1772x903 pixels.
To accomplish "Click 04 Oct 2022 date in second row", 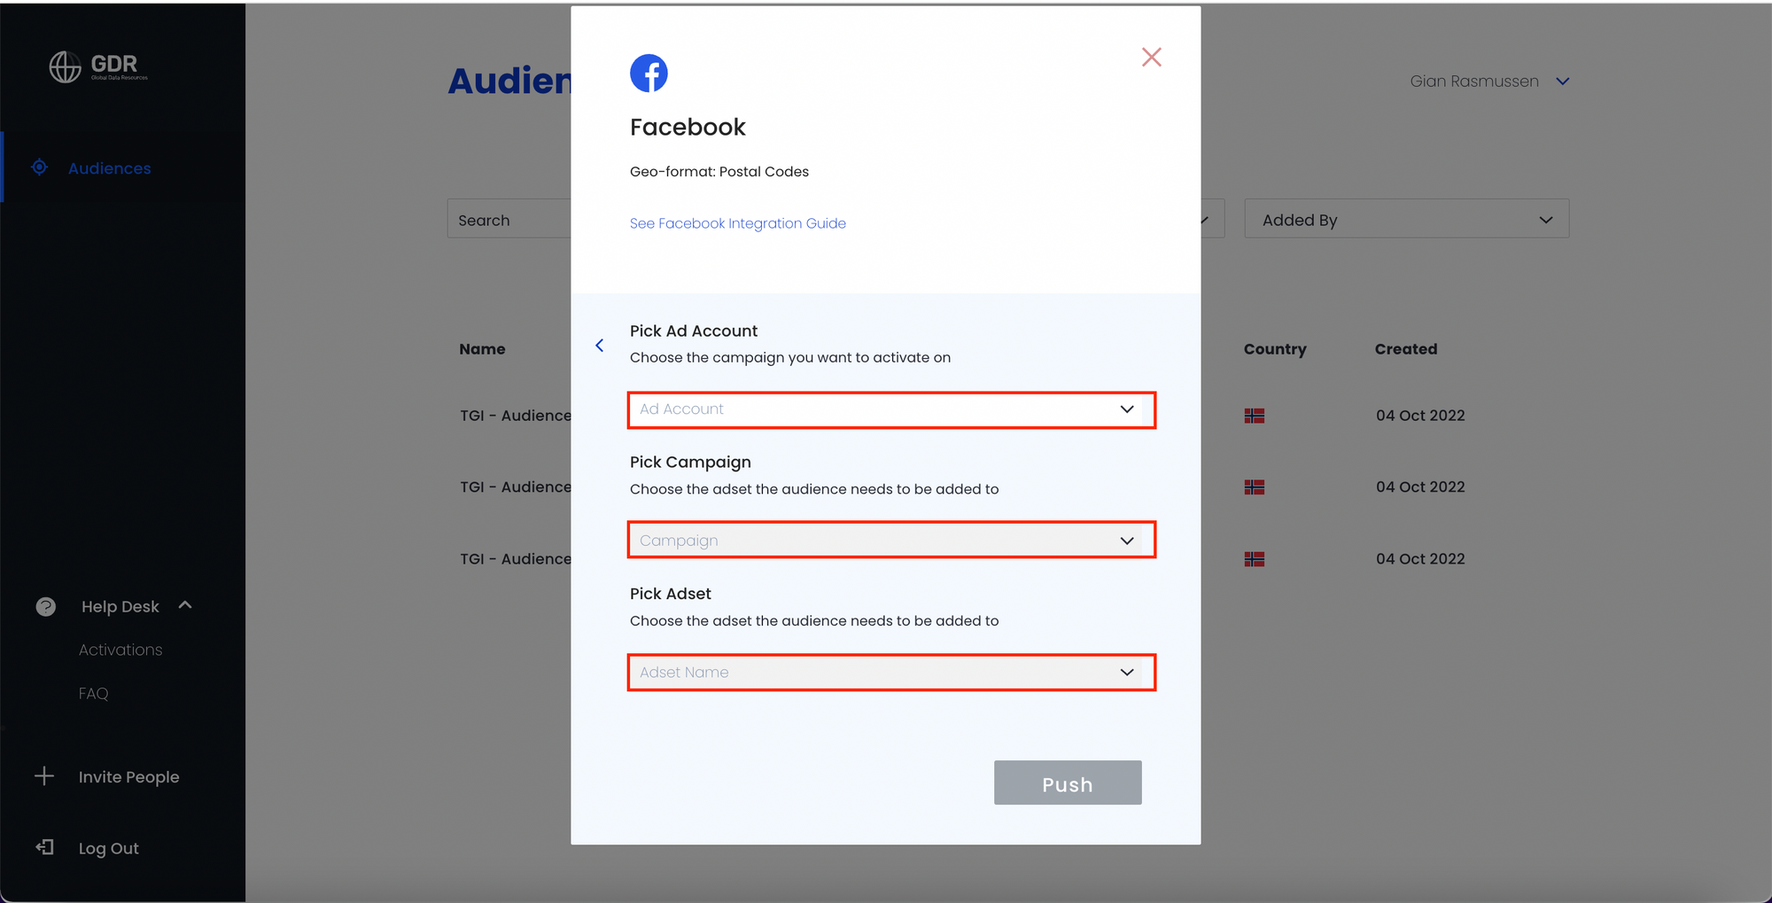I will click(1420, 487).
